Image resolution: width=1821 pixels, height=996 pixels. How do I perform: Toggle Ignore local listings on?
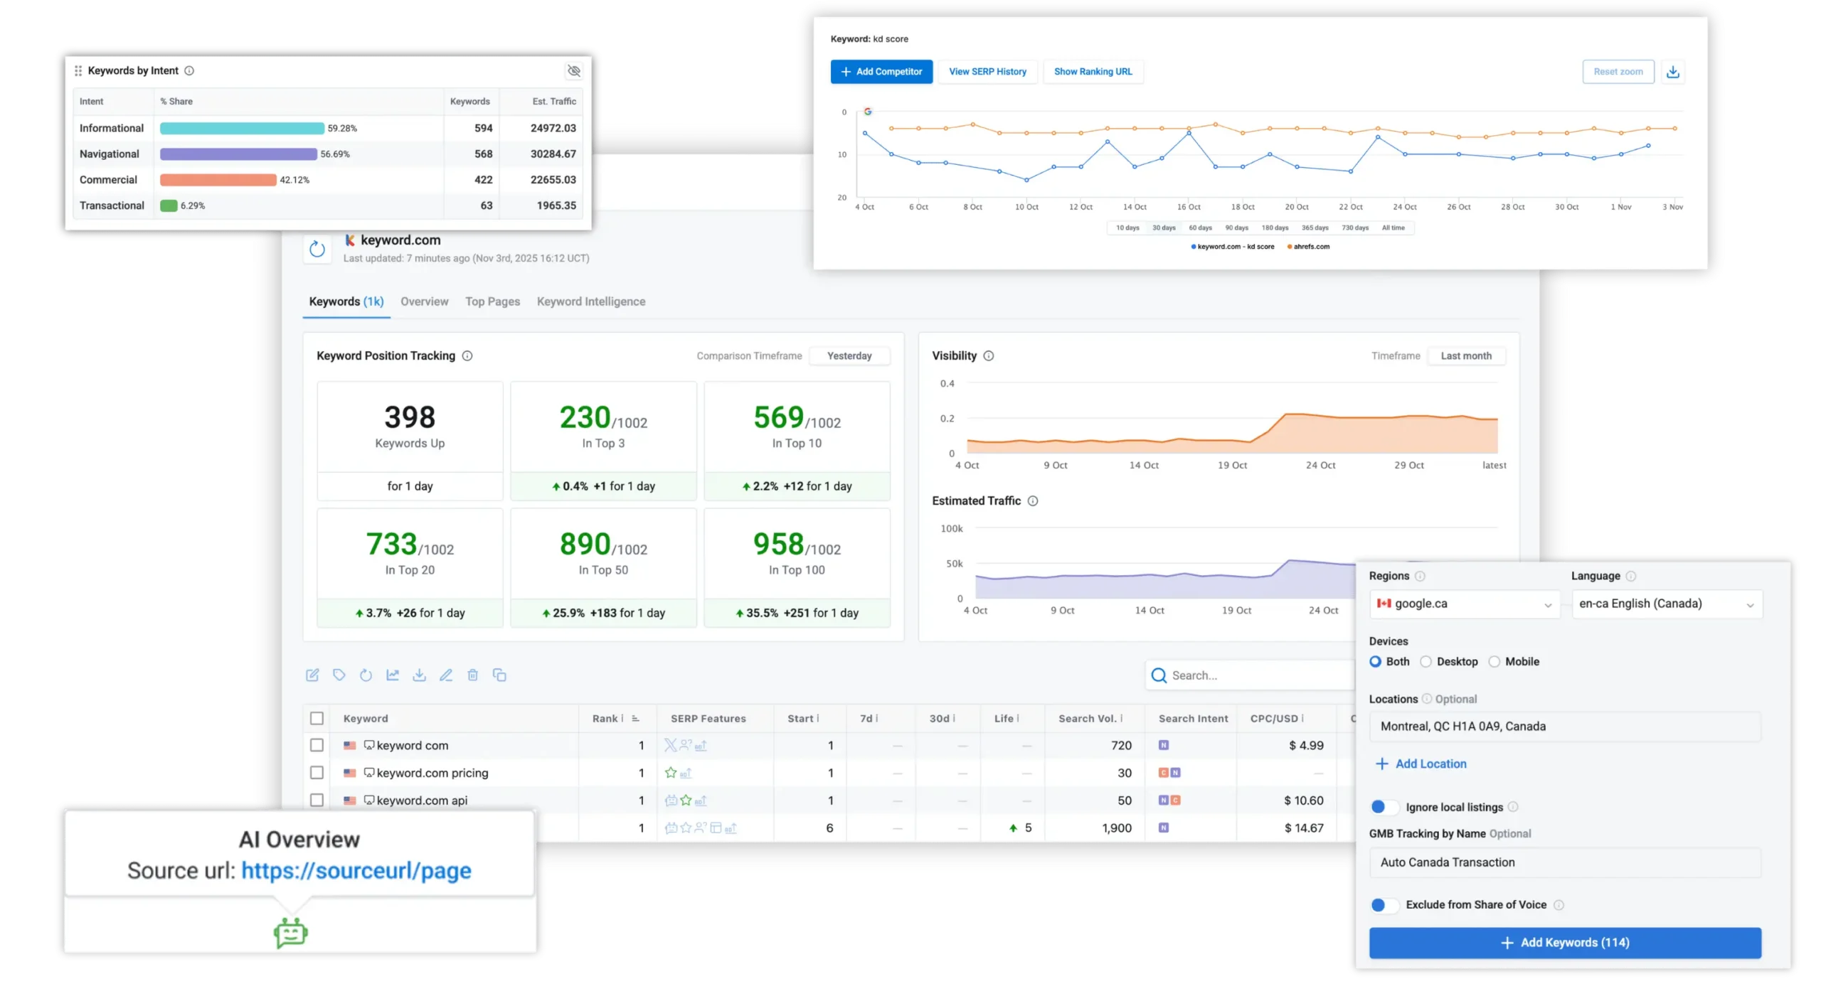[1384, 807]
